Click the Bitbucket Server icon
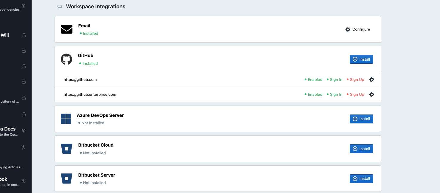The width and height of the screenshot is (440, 193). click(x=66, y=178)
